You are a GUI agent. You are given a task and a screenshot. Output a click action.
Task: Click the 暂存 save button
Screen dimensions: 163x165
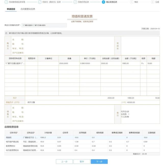[82, 161]
